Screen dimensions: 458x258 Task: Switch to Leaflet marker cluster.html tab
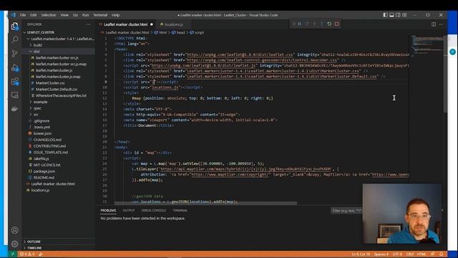[x=126, y=24]
